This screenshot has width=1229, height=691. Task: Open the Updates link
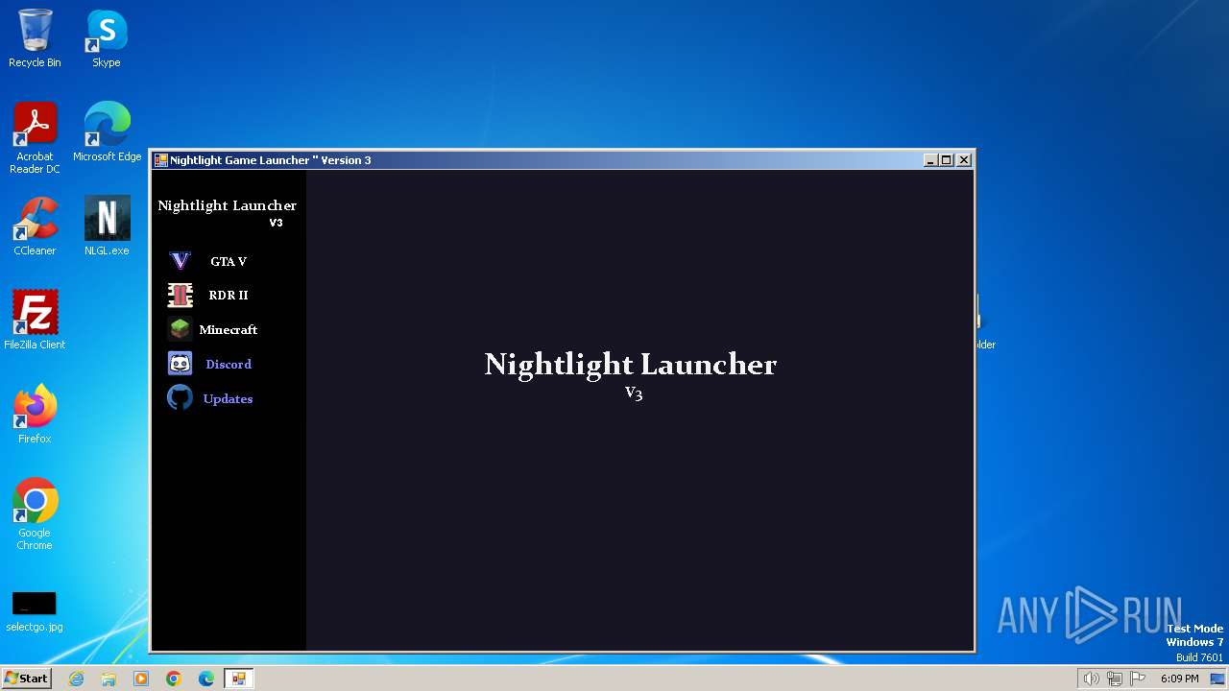click(x=228, y=398)
